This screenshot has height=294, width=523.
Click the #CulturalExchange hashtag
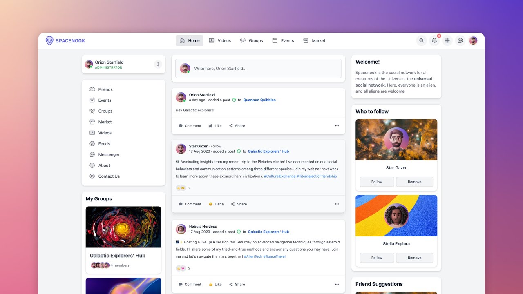[x=279, y=176]
